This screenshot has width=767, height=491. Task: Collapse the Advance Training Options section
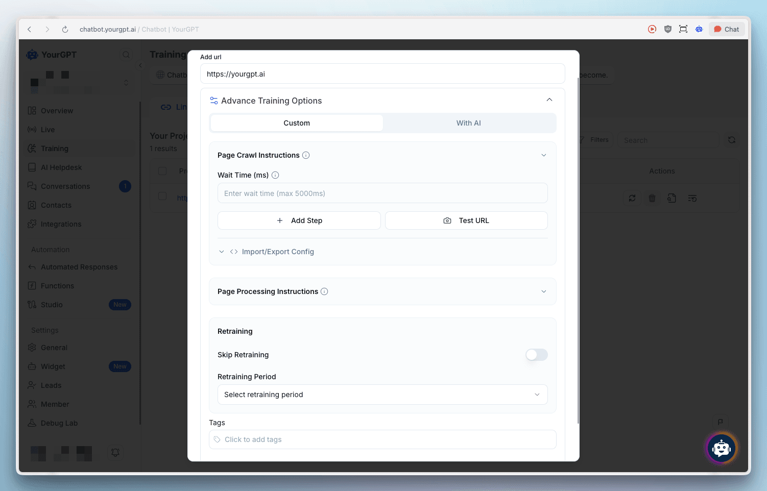pos(549,100)
